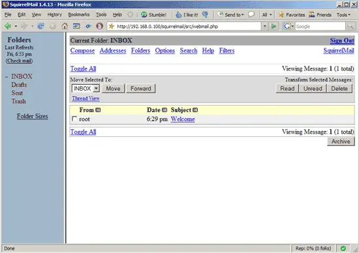Open the Folders link in navigation bar
Screen dimensions: 359x253
pyautogui.click(x=140, y=51)
